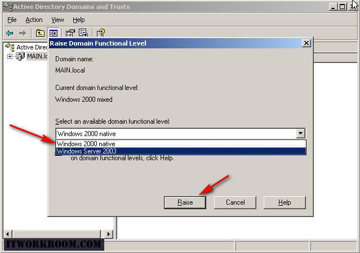Choose Windows Server 2003 from the list

click(181, 151)
